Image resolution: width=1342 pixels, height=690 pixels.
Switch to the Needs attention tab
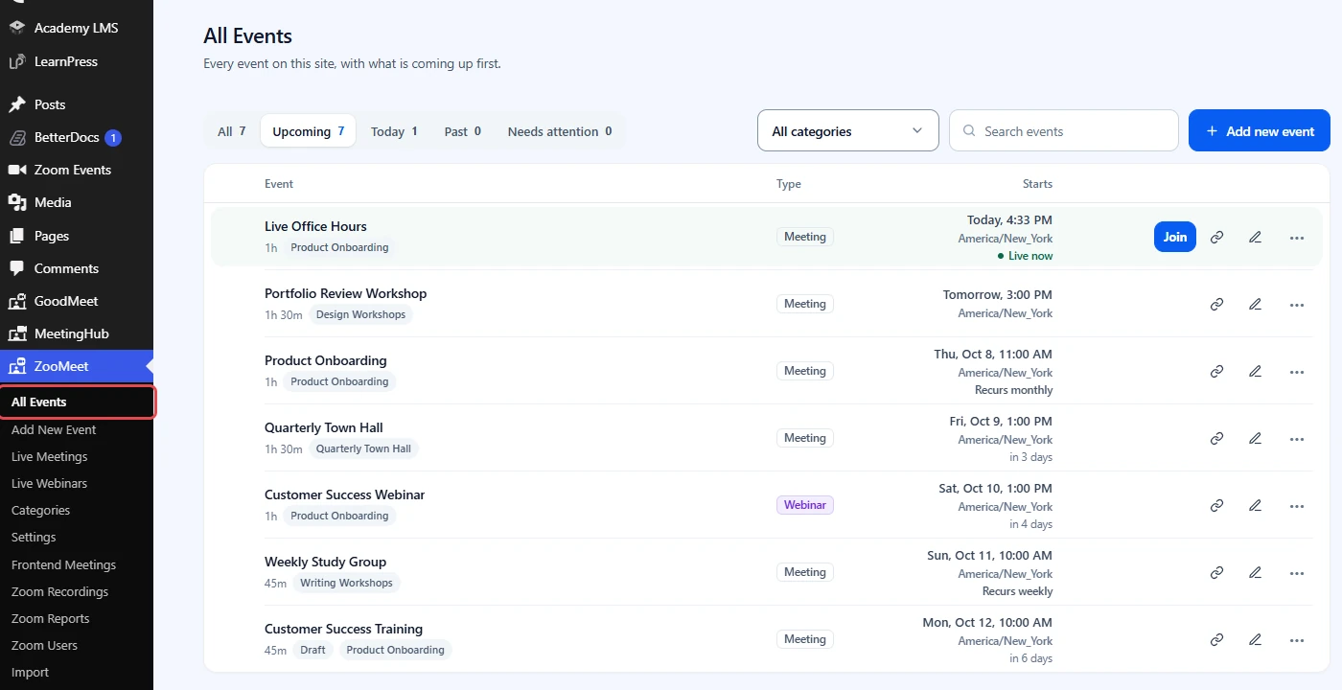point(560,131)
